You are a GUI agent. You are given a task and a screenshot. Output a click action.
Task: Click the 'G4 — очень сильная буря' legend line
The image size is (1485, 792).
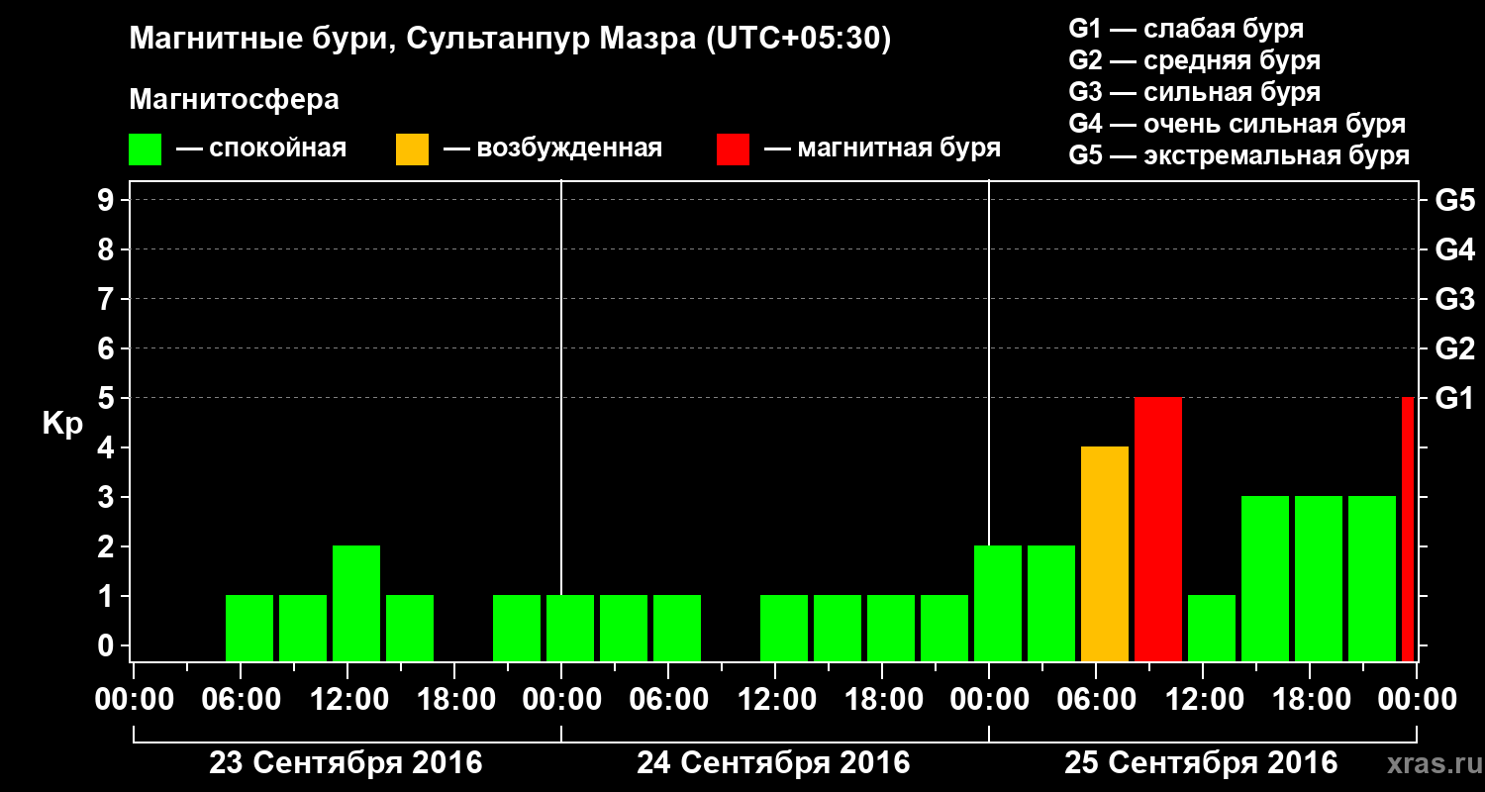tap(1237, 124)
